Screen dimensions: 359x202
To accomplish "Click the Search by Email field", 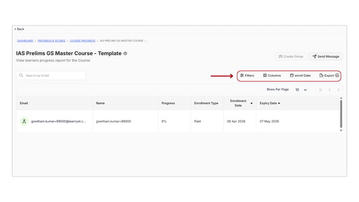I will coord(51,75).
